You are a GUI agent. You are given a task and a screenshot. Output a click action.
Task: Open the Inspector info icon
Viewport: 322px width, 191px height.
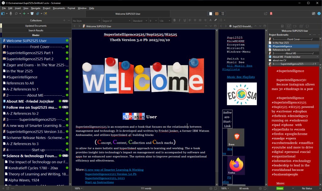tap(319, 14)
